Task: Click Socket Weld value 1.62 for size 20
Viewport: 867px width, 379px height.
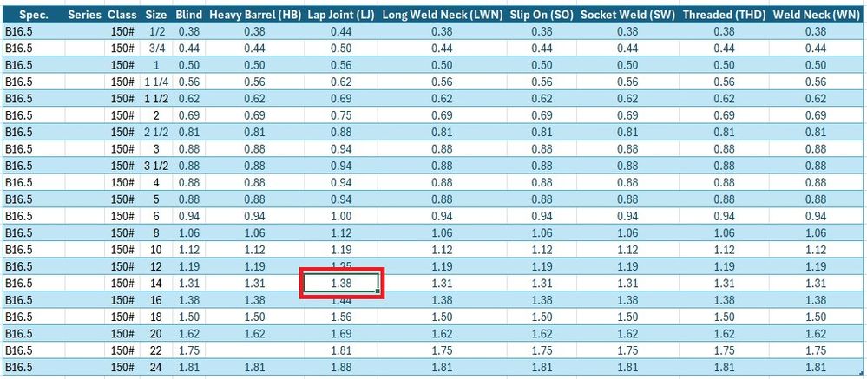Action: coord(627,334)
